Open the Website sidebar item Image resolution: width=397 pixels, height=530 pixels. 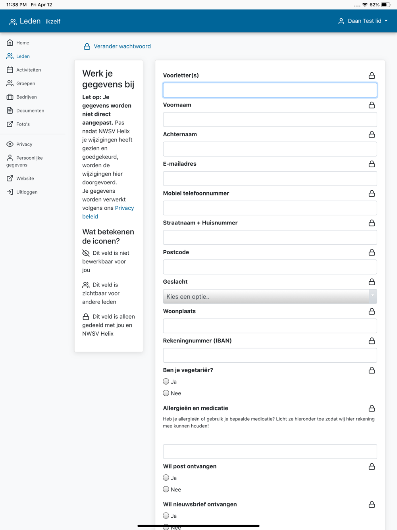coord(20,178)
